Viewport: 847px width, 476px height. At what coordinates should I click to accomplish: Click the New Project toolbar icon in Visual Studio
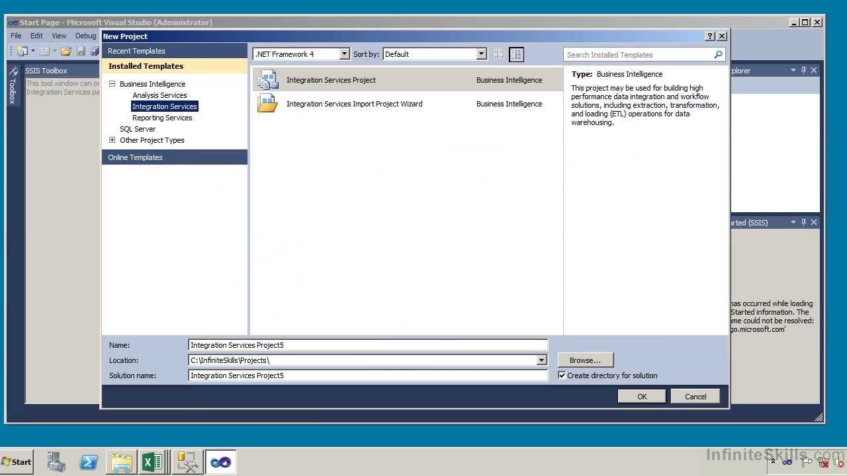(22, 51)
